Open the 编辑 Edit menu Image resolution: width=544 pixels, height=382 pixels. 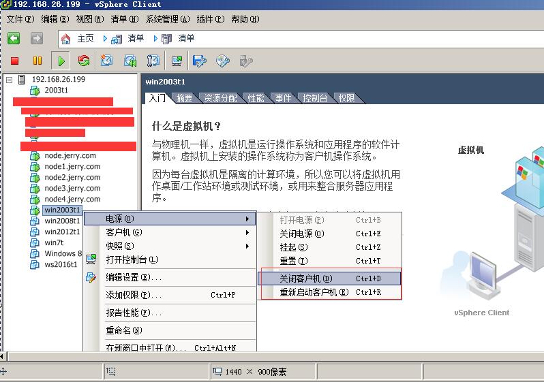coord(55,19)
